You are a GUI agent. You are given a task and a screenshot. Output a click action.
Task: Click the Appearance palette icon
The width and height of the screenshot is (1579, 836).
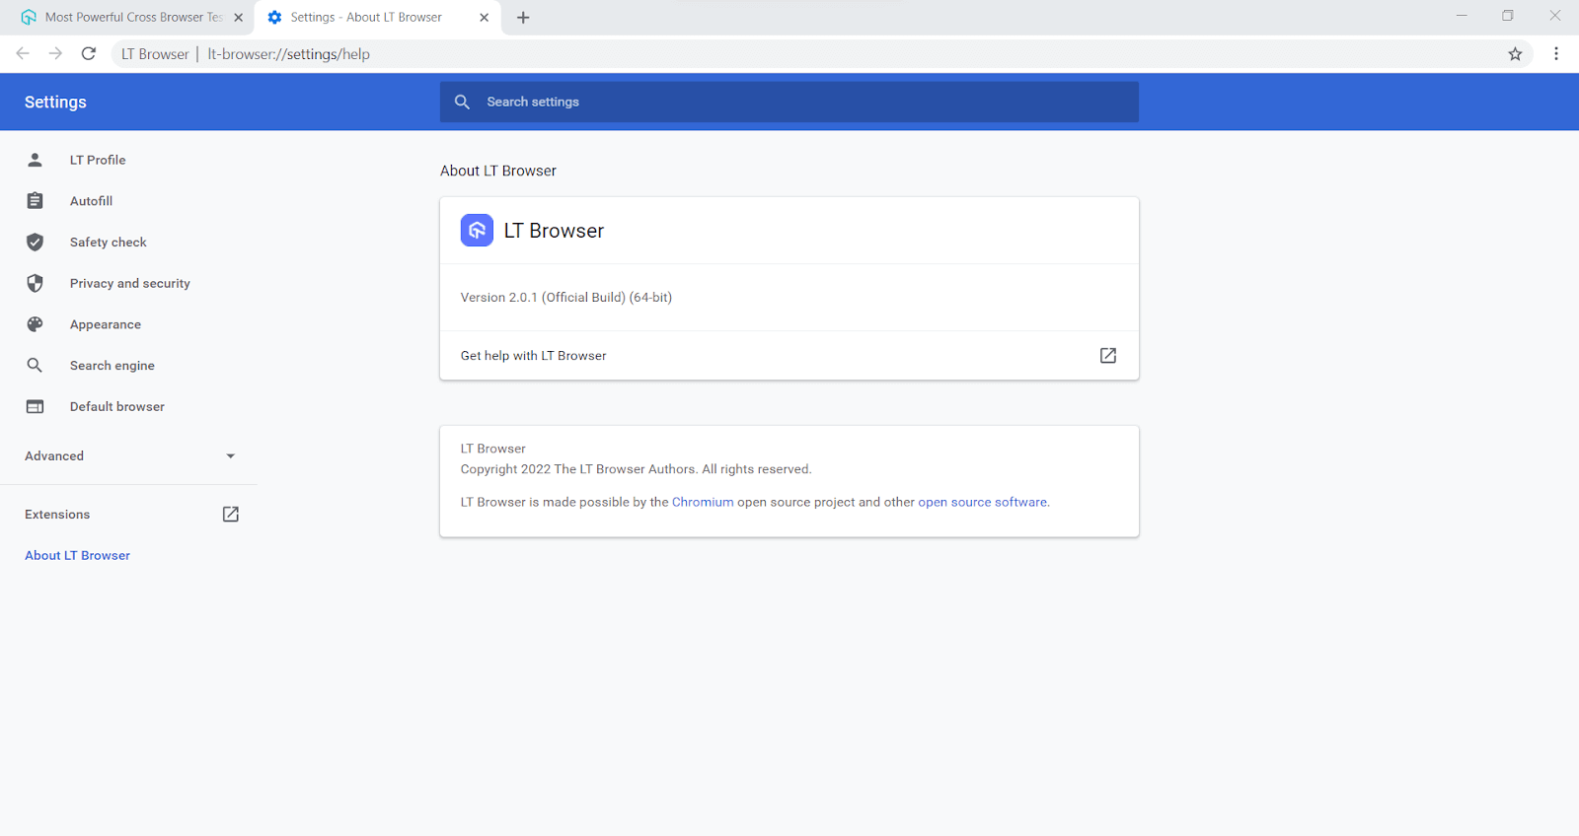coord(35,324)
